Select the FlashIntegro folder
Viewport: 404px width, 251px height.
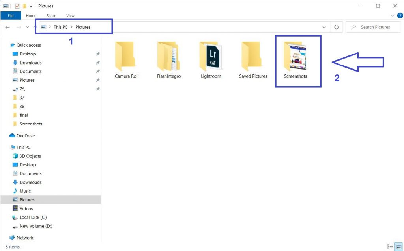168,59
